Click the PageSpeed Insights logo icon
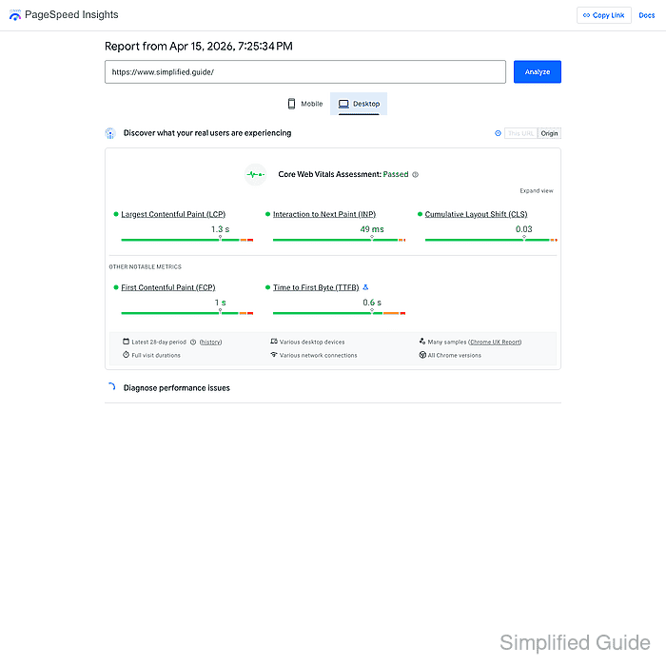This screenshot has height=666, width=666. [x=14, y=15]
